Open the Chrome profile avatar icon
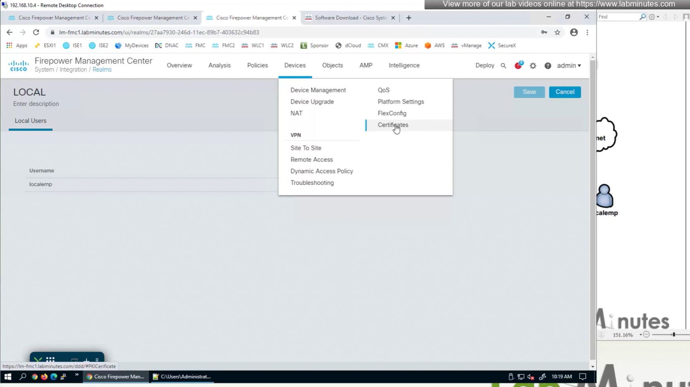Image resolution: width=690 pixels, height=387 pixels. [x=573, y=32]
